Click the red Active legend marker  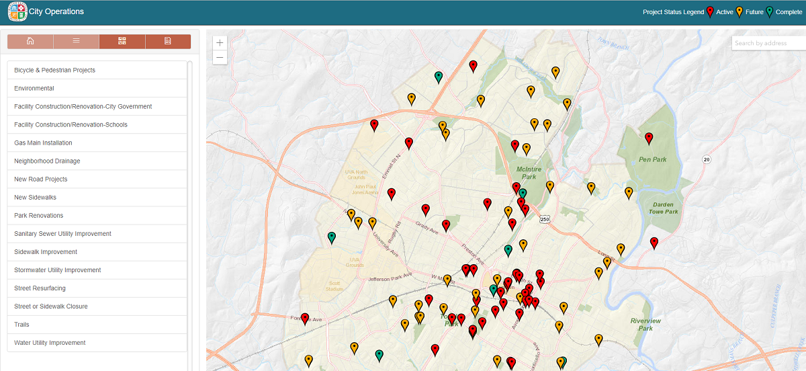coord(711,11)
